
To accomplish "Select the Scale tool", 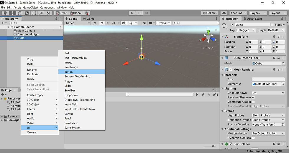I will [x=27, y=13].
